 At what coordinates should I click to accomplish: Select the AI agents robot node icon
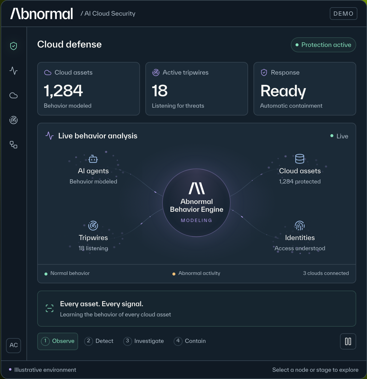click(93, 159)
